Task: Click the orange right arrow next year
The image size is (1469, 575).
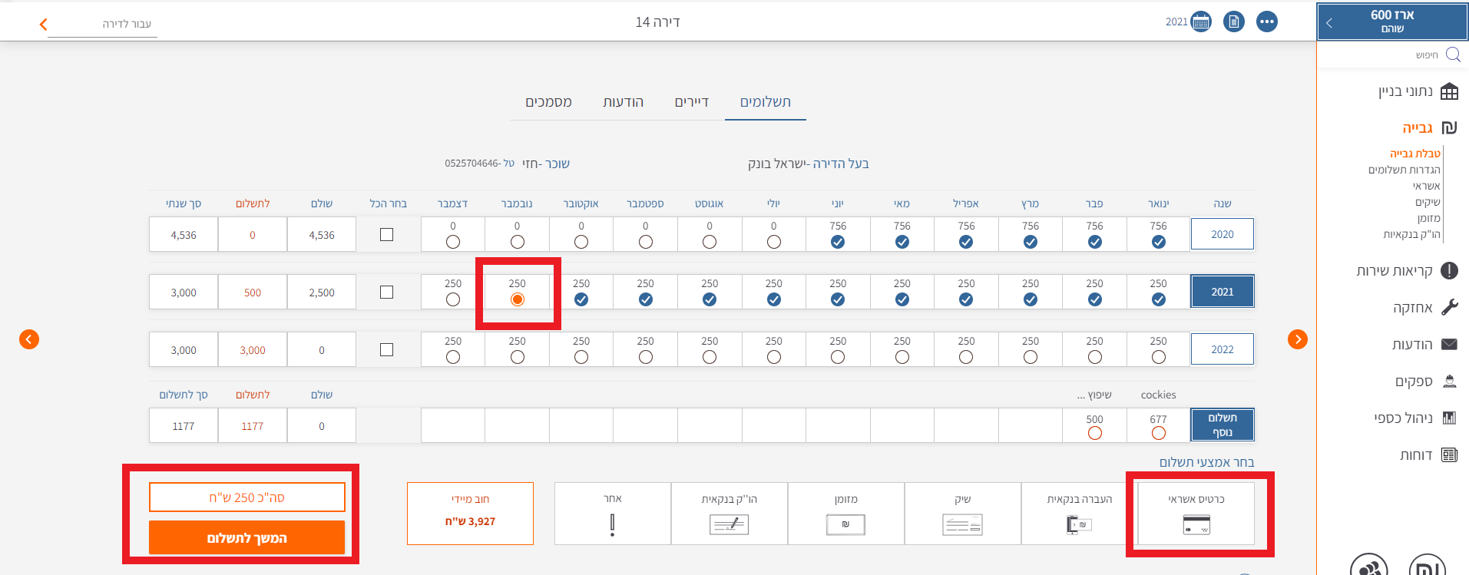Action: click(1297, 339)
